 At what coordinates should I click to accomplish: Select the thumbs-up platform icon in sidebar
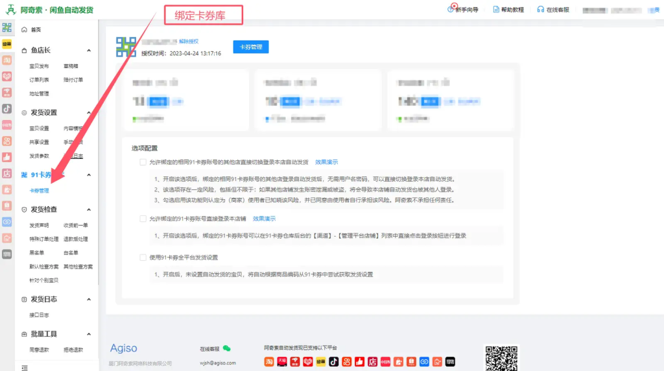pos(6,157)
